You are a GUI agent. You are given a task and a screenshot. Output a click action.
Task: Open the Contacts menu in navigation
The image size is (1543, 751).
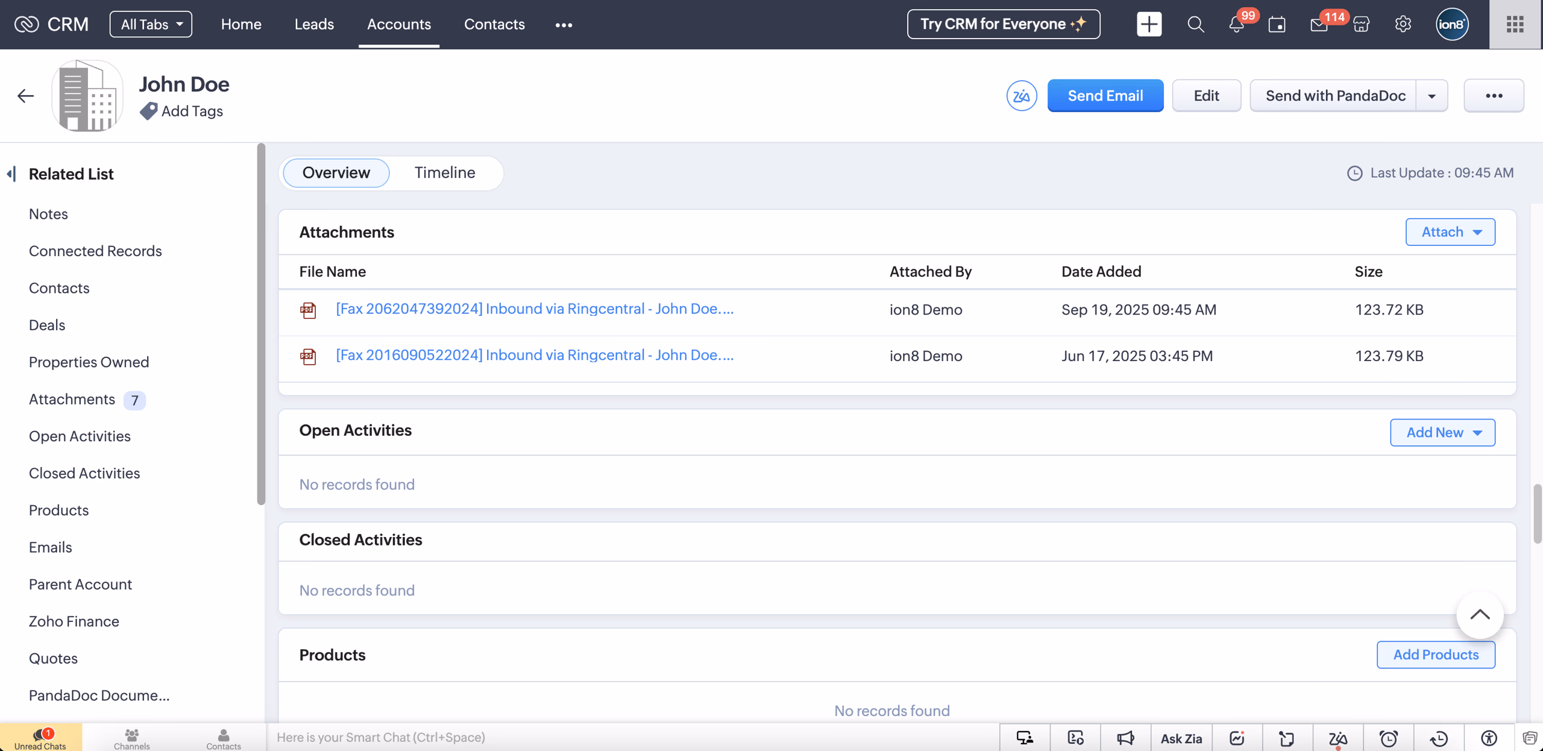pos(494,24)
